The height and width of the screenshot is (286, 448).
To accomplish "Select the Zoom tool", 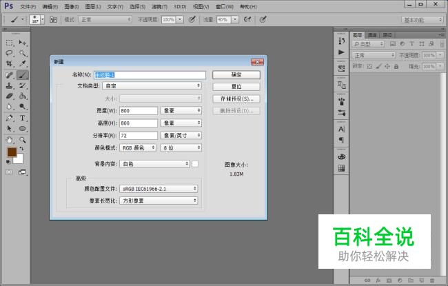I will point(22,140).
